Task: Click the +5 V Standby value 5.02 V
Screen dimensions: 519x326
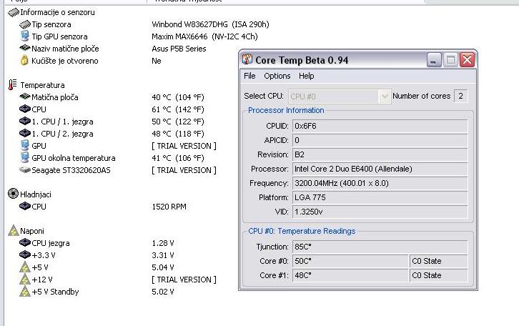Action: click(162, 292)
